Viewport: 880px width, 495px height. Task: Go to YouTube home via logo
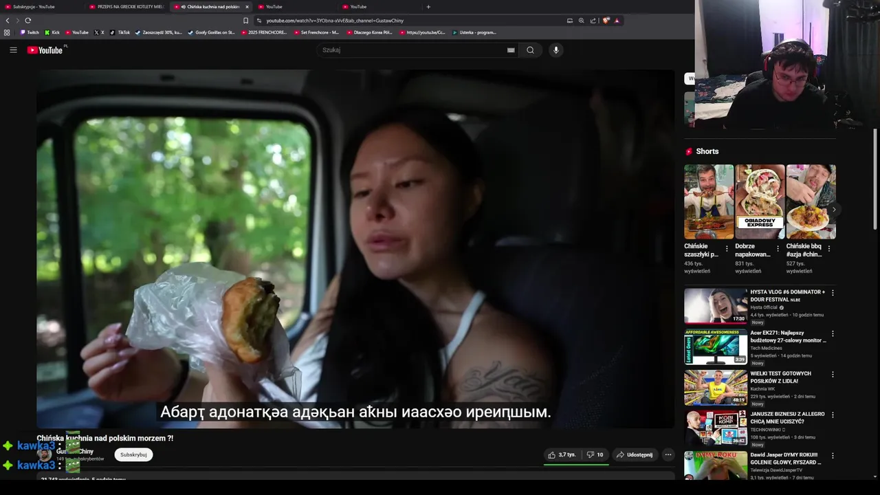(45, 49)
